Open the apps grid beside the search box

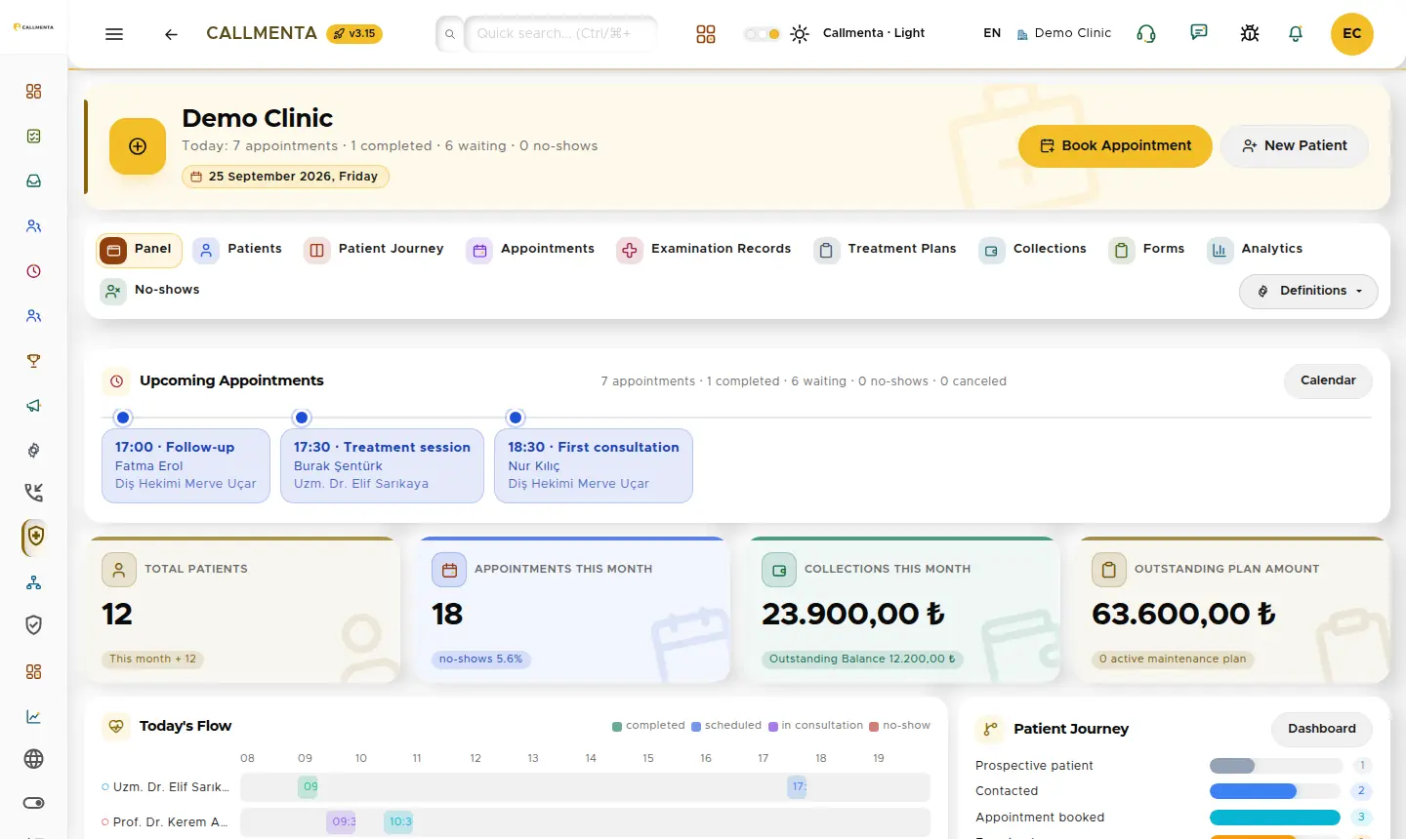(706, 34)
